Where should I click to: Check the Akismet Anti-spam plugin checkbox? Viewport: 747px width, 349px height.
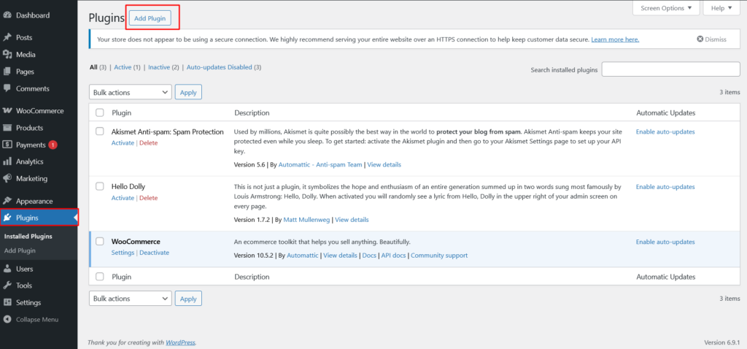click(x=101, y=131)
